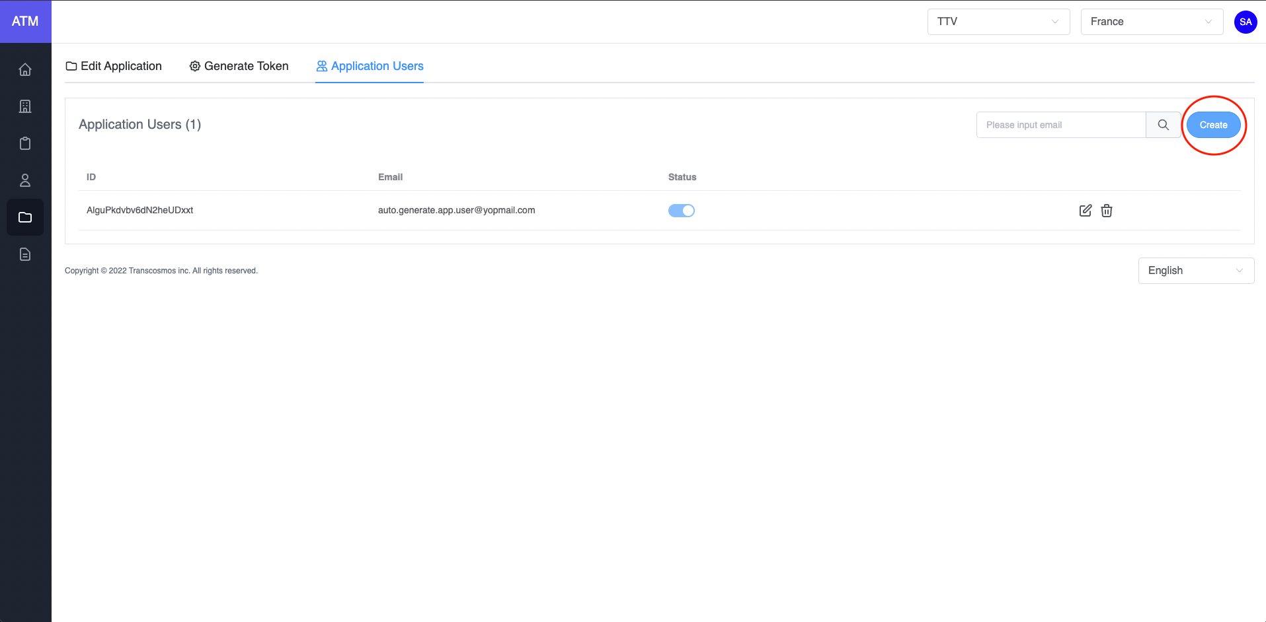
Task: Open the document icon in sidebar
Action: (25, 254)
